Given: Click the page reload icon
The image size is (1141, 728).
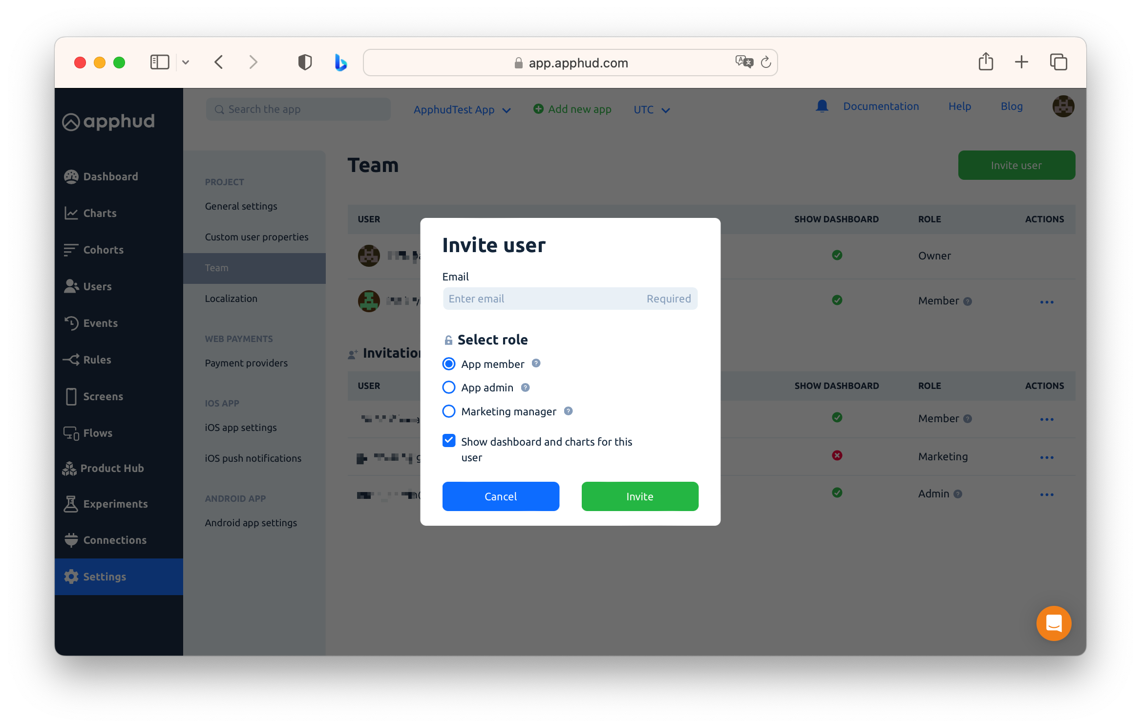Looking at the screenshot, I should pyautogui.click(x=766, y=62).
